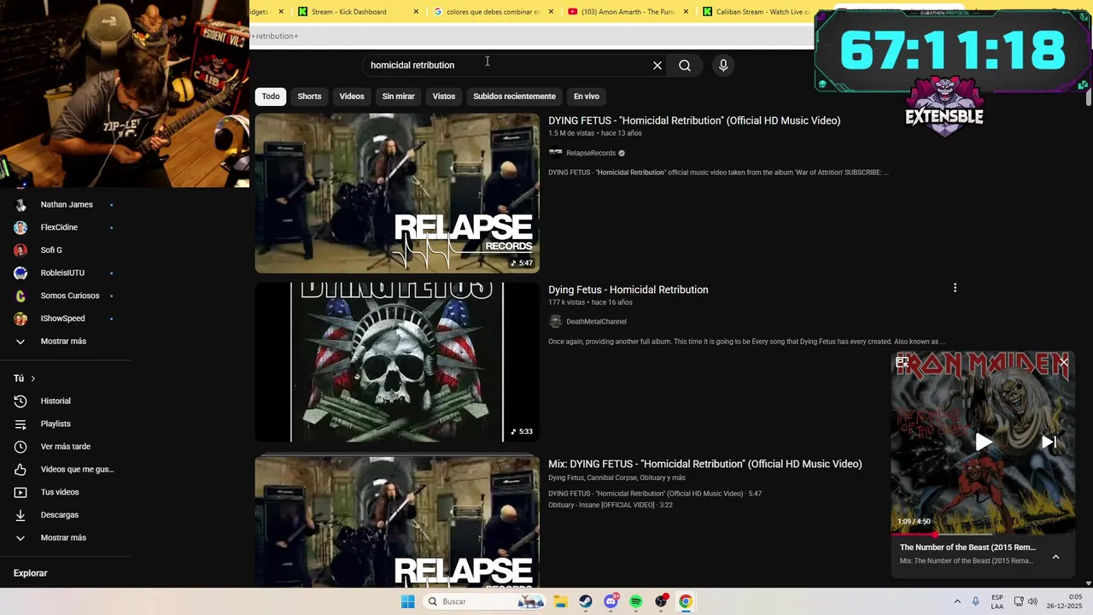Select the Videos filter chip

[x=352, y=97]
